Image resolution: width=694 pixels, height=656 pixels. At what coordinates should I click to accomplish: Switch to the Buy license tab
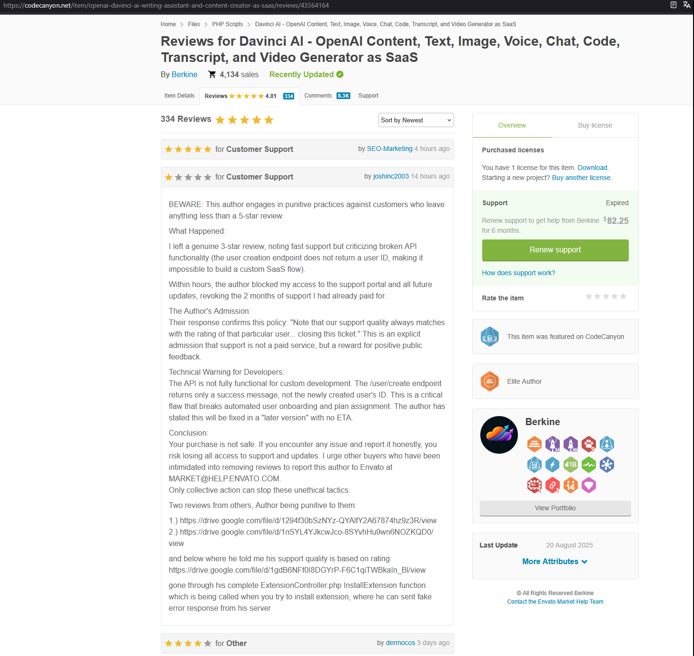(x=595, y=125)
